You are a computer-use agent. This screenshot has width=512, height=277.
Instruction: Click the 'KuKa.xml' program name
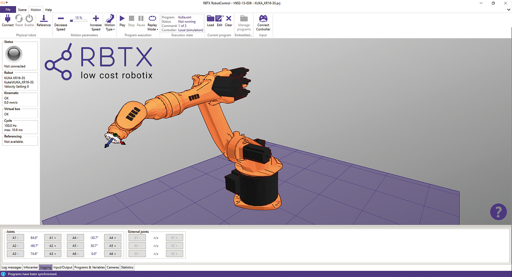[185, 17]
